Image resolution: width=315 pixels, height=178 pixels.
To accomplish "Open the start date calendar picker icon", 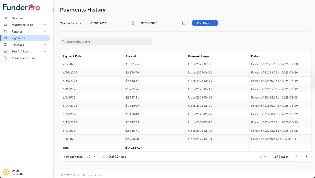I will (133, 23).
